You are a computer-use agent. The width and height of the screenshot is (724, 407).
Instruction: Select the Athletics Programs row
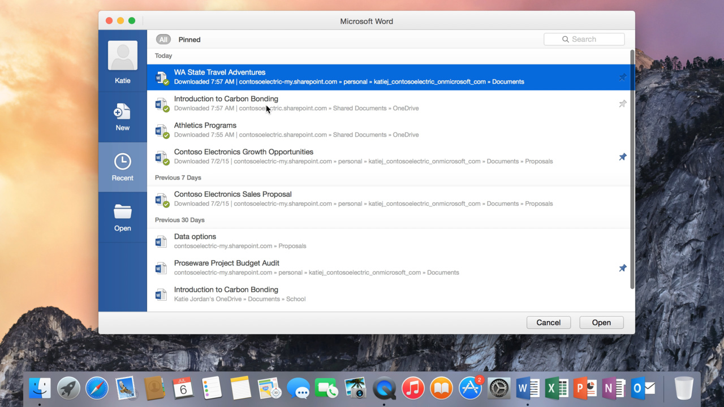389,131
